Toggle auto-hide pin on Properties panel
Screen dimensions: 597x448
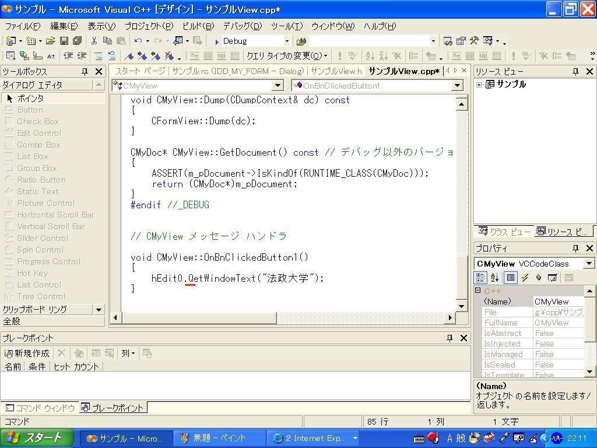click(x=575, y=249)
